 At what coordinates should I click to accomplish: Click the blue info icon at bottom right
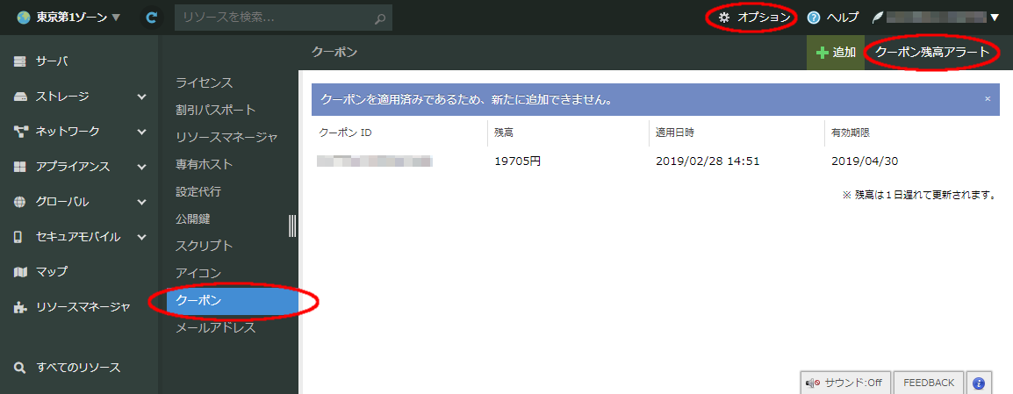[x=979, y=383]
